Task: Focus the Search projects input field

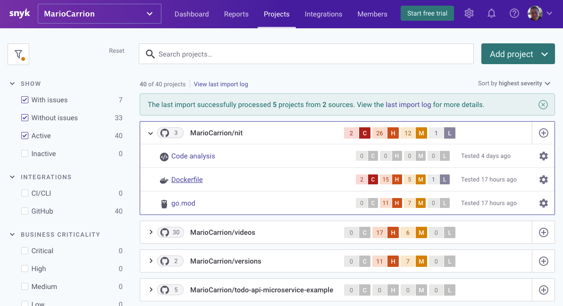Action: coord(306,54)
